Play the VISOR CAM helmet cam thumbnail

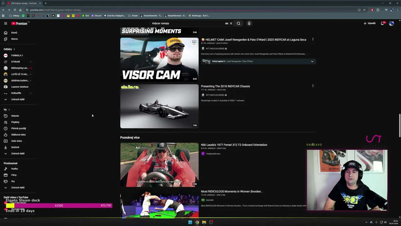coord(159,60)
